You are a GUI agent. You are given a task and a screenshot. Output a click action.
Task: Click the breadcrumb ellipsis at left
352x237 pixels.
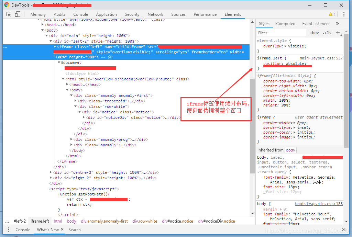pyautogui.click(x=7, y=221)
